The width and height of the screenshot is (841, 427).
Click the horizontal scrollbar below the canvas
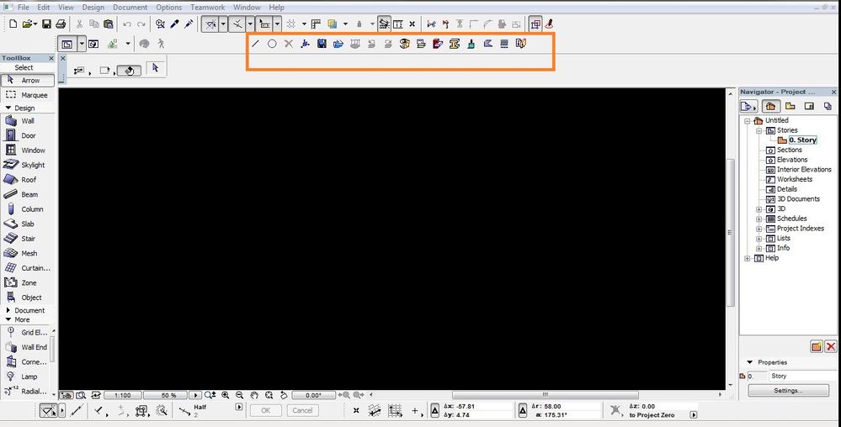coord(545,395)
